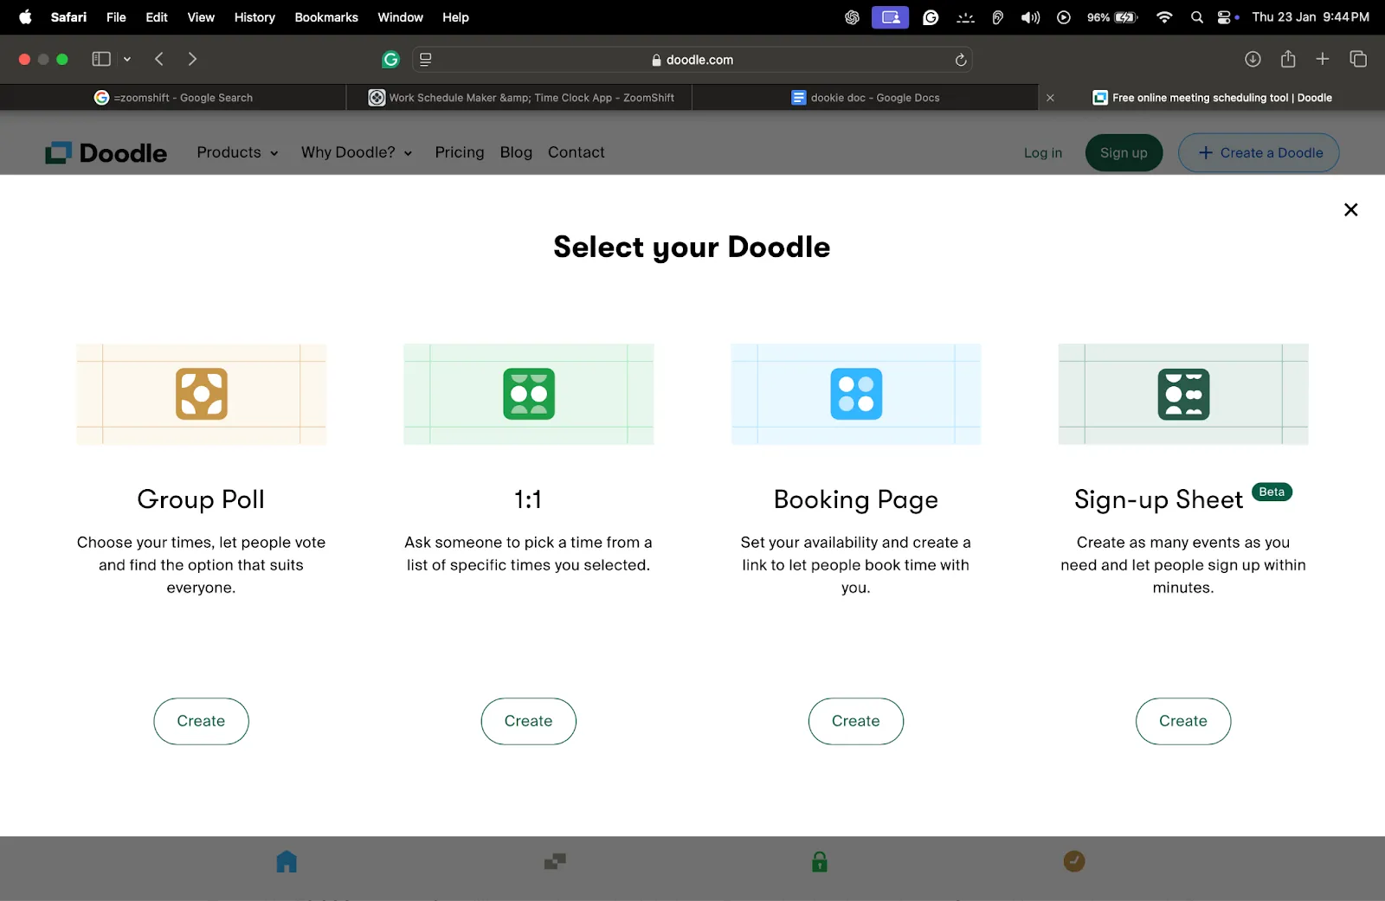Viewport: 1385px width, 901px height.
Task: Click the ChatGPT menu bar icon
Action: pos(852,16)
